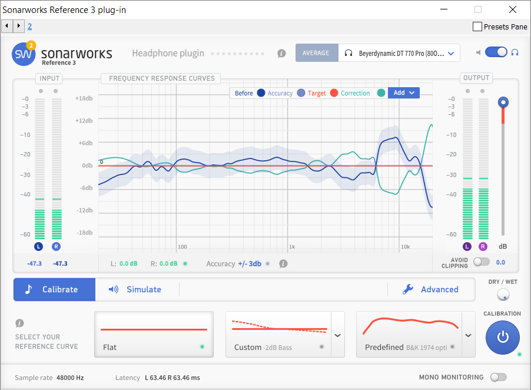Viewport: 531px width, 390px height.
Task: Click the headphone icon in profile selector
Action: (x=349, y=53)
